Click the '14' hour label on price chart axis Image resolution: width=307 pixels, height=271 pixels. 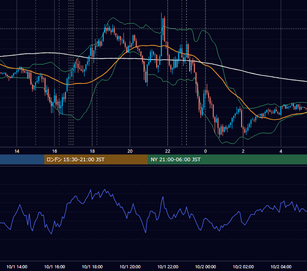coord(17,151)
